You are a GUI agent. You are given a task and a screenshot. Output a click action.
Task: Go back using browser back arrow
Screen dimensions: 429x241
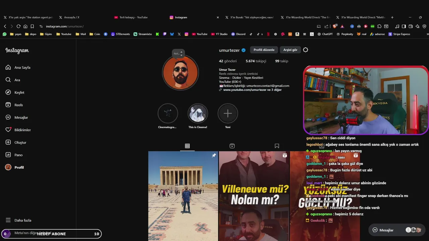[x=5, y=26]
